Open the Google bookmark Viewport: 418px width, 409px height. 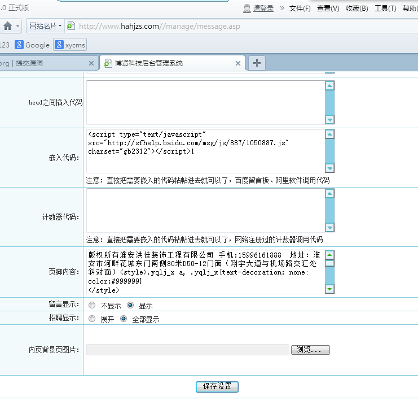pos(32,45)
